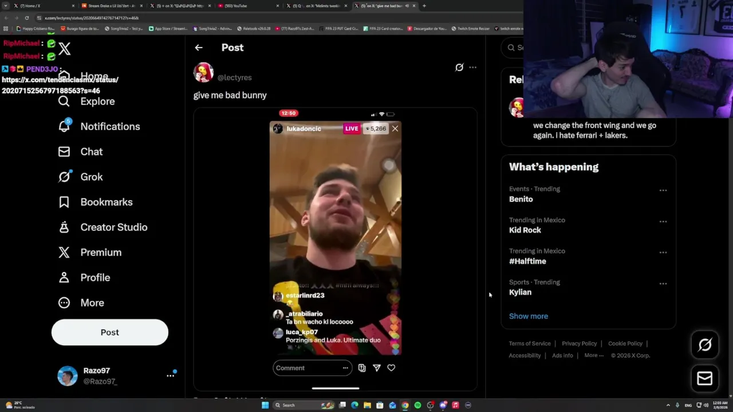Open the Privacy Policy footer link
Viewport: 733px width, 412px height.
[579, 343]
